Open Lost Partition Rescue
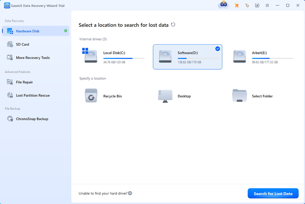Image resolution: width=305 pixels, height=204 pixels. pos(35,95)
